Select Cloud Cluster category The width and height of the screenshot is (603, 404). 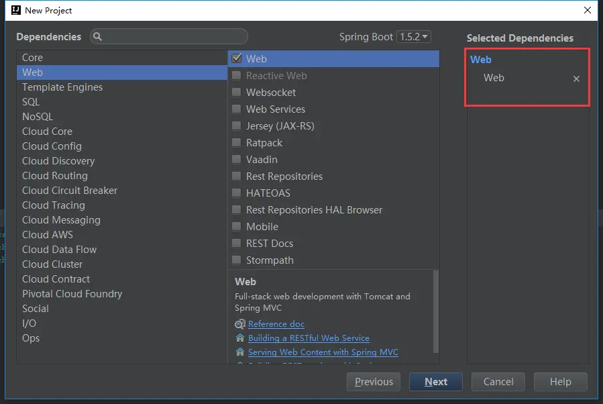pos(122,264)
